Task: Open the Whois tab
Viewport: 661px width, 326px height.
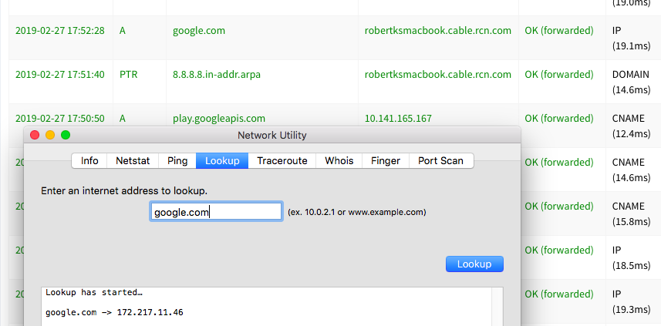Action: tap(339, 160)
